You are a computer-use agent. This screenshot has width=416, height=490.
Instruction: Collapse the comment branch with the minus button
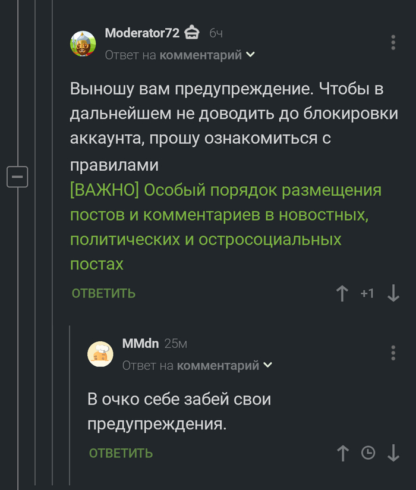pyautogui.click(x=16, y=176)
